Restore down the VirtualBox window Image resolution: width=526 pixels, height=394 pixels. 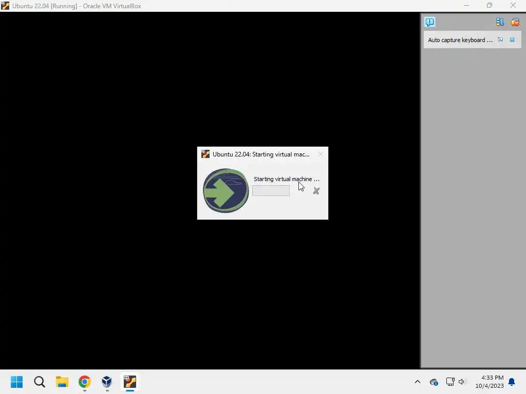(490, 5)
